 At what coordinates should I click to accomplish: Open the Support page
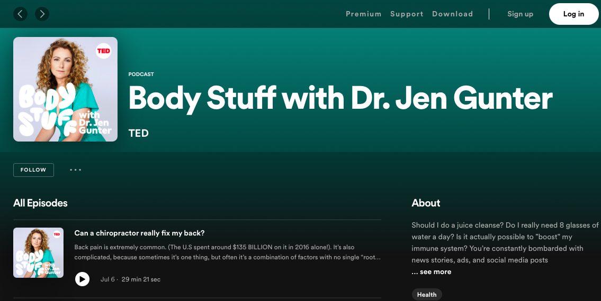(407, 14)
